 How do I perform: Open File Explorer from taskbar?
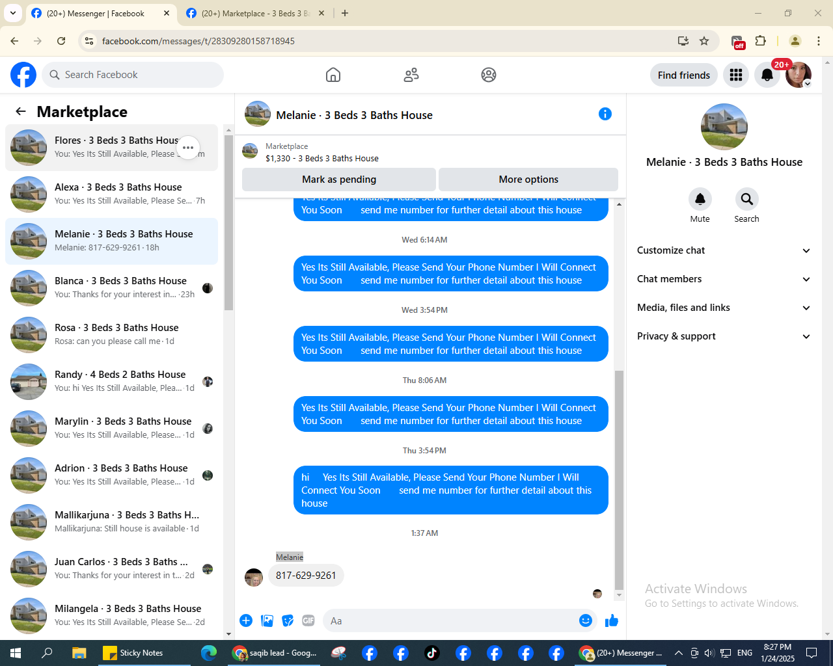click(79, 652)
